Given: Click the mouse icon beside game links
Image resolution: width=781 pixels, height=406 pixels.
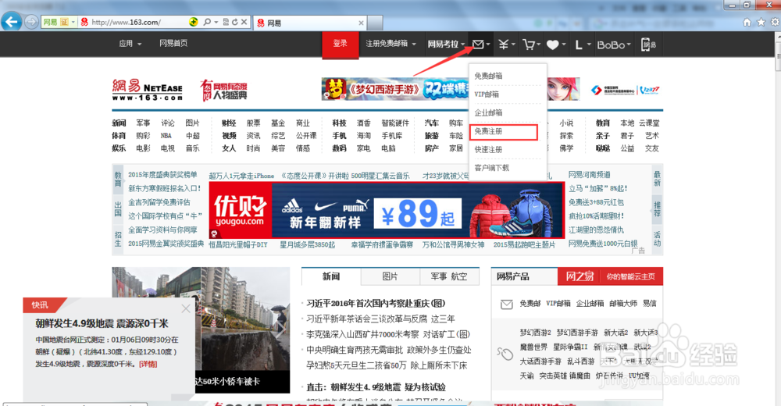Looking at the screenshot, I should [x=505, y=354].
